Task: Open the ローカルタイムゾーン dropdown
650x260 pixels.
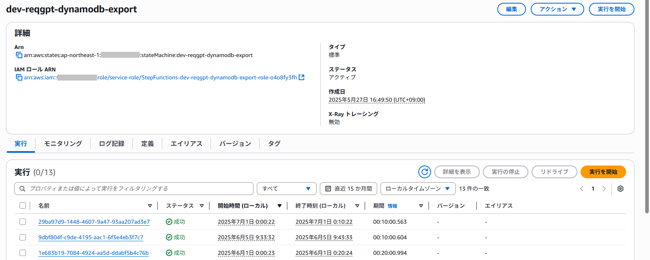Action: pos(418,189)
